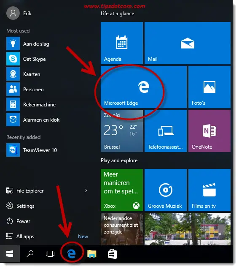Open the Xbox tile
Screen dimensions: 239x269
(121, 190)
